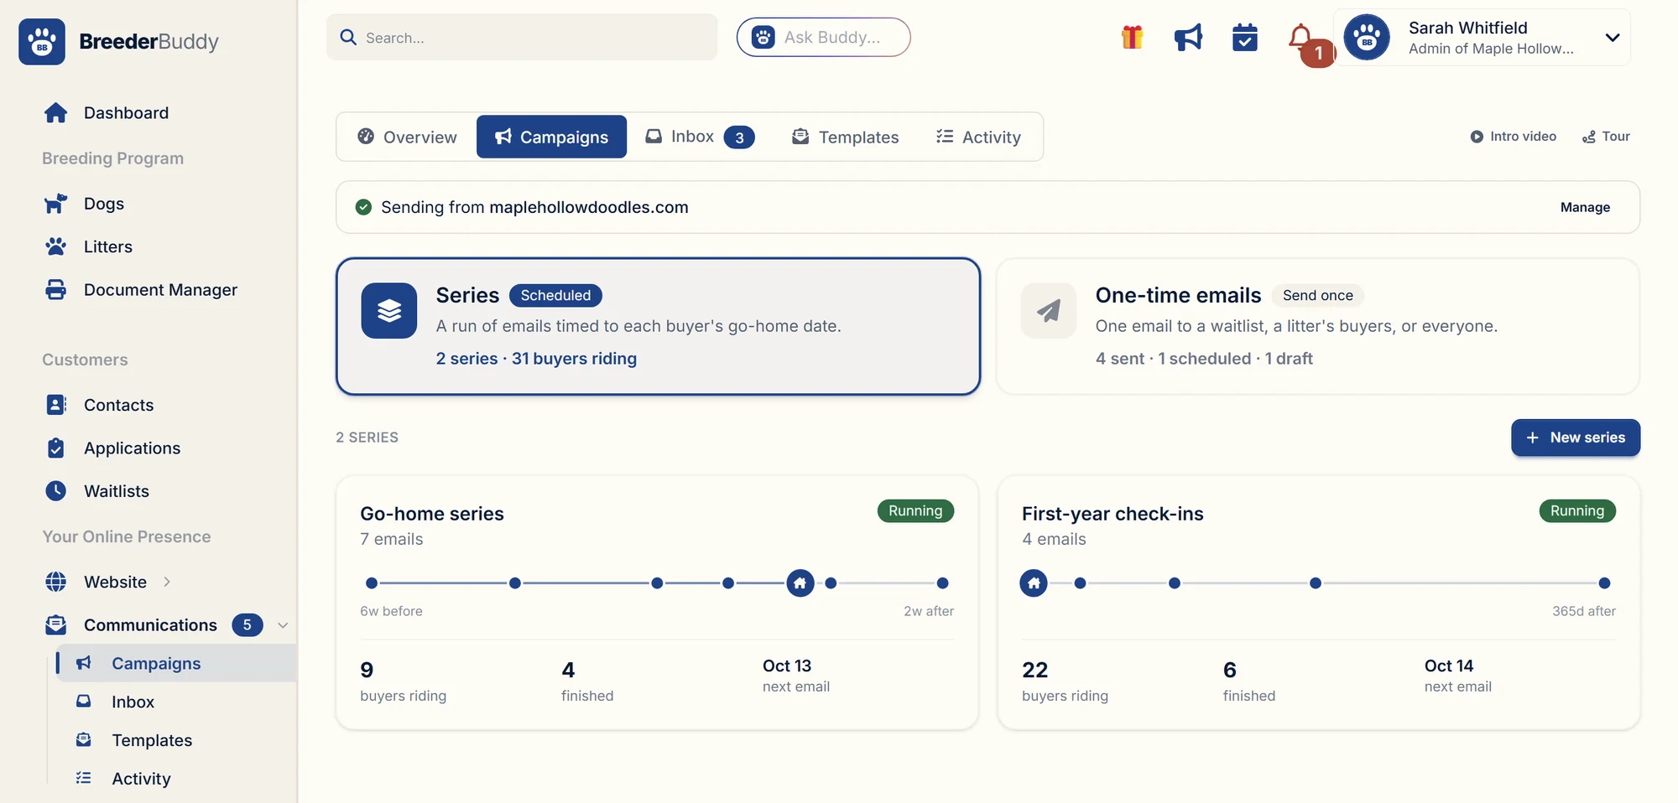Image resolution: width=1678 pixels, height=803 pixels.
Task: Click the Dashboard home icon
Action: pos(55,112)
